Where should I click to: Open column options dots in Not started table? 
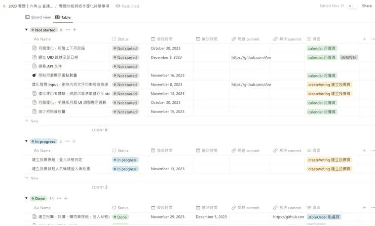click(373, 39)
